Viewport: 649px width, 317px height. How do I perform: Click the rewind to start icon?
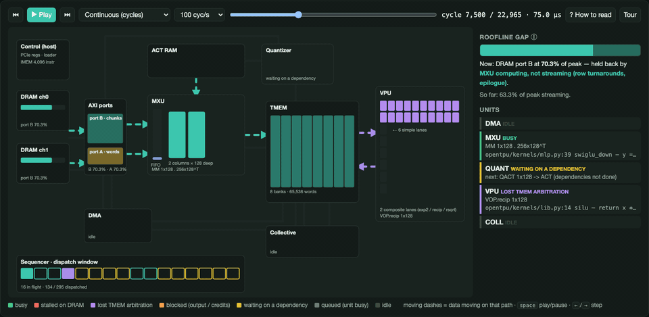coord(16,15)
